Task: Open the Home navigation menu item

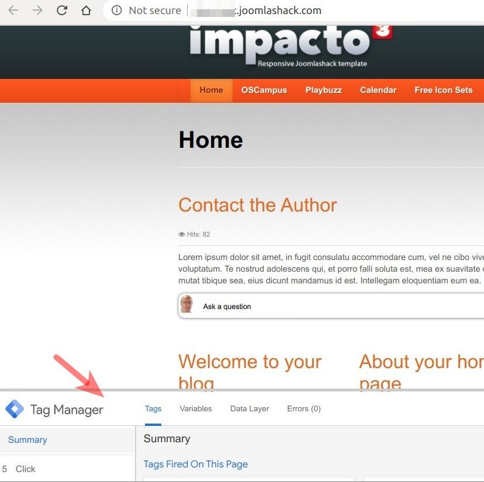Action: tap(211, 90)
